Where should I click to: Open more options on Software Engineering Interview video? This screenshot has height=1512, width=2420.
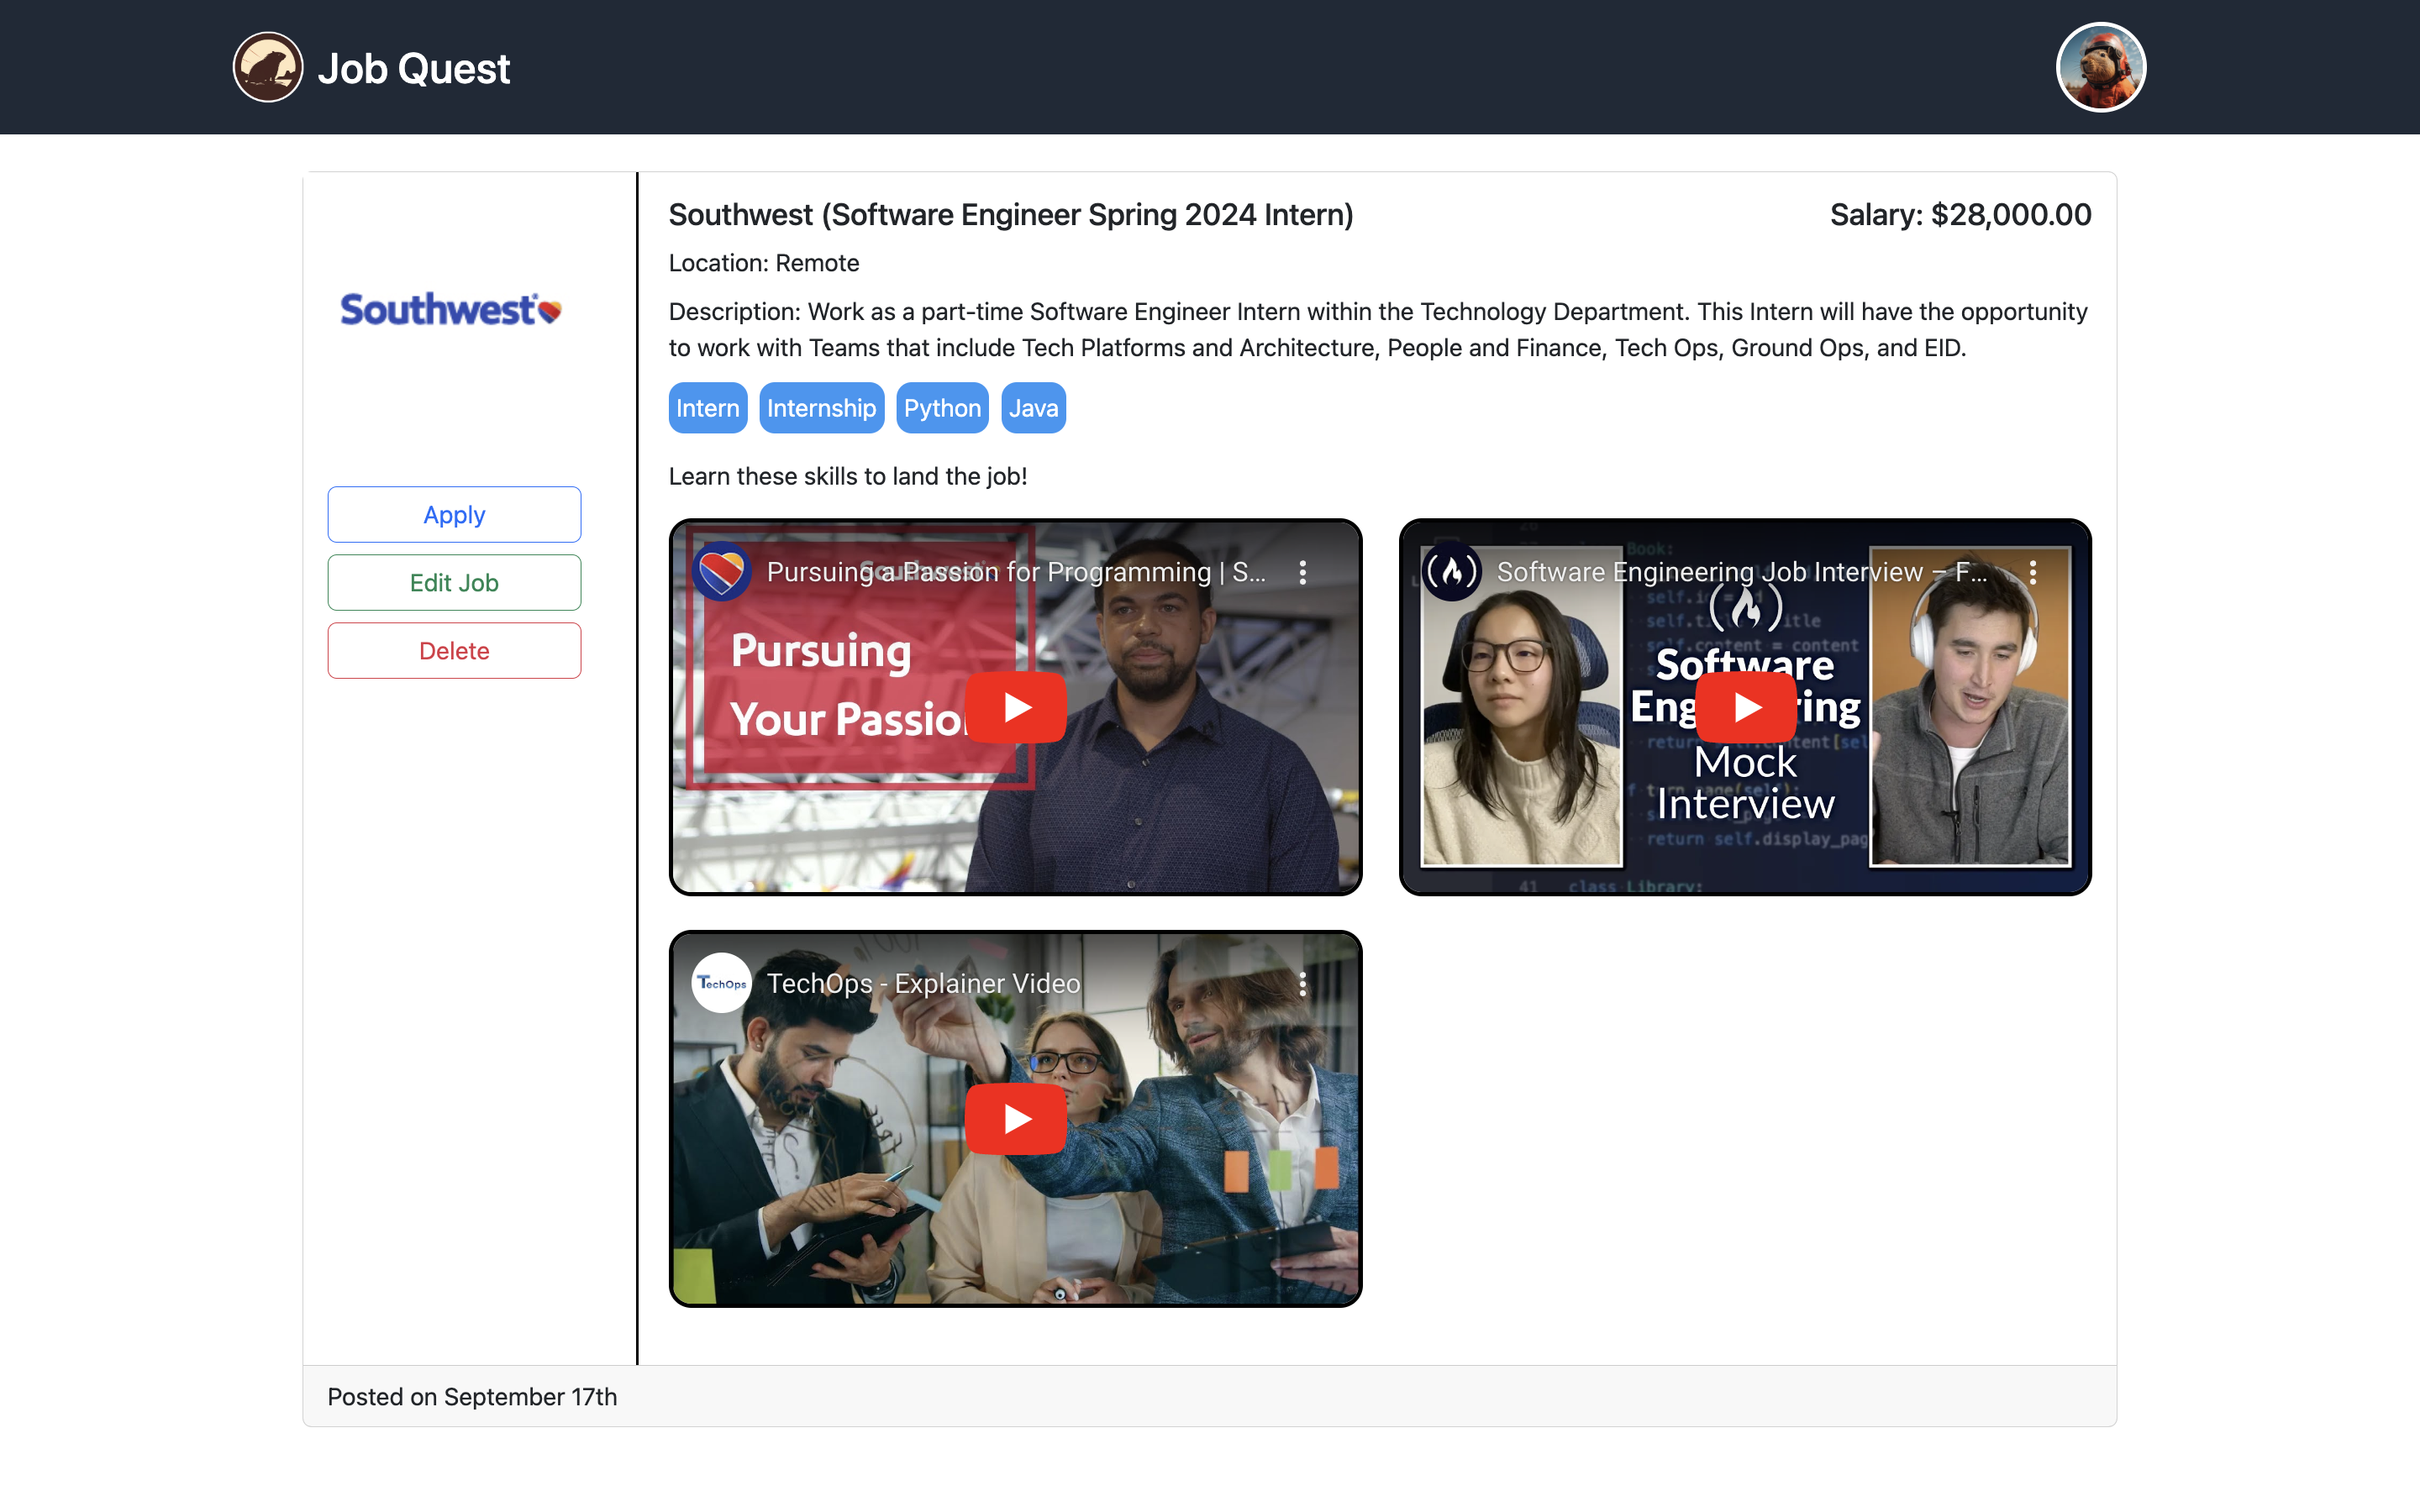click(2032, 572)
